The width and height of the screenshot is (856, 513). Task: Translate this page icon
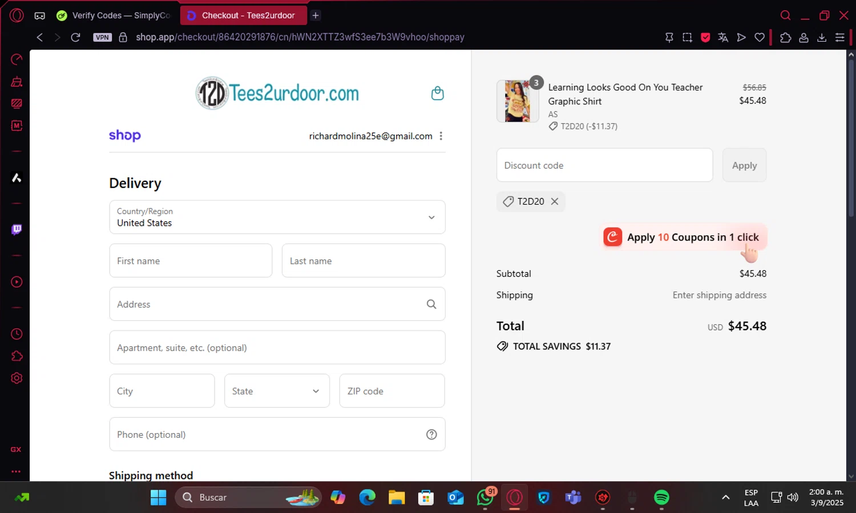[723, 37]
